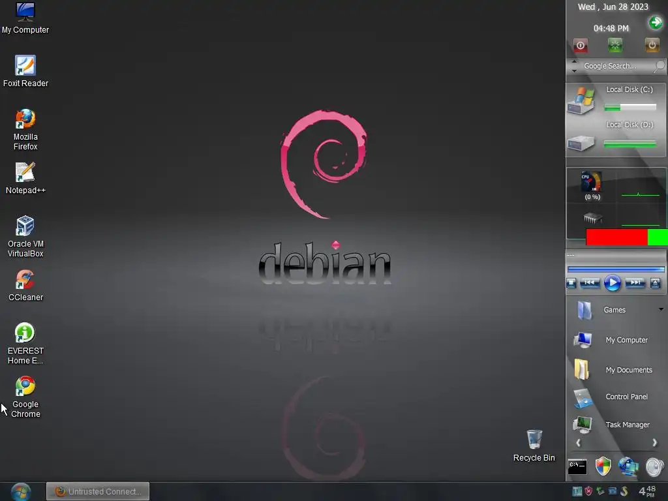668x501 pixels.
Task: Click the magnifier icon in Google Search
Action: pos(659,66)
